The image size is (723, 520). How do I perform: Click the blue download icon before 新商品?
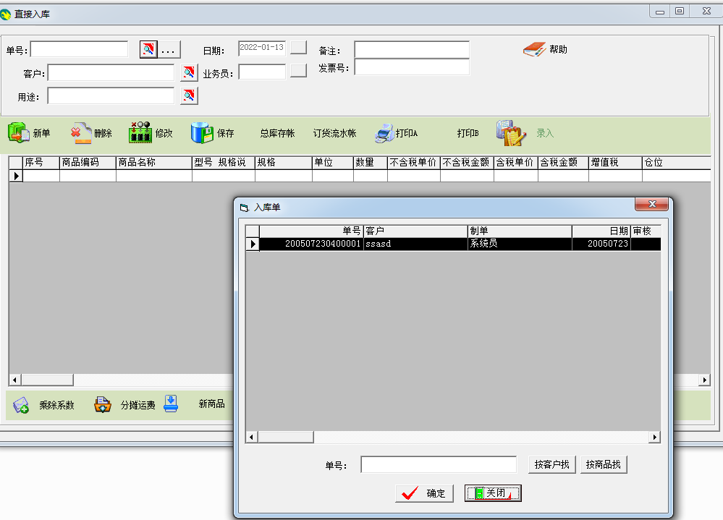(x=171, y=404)
